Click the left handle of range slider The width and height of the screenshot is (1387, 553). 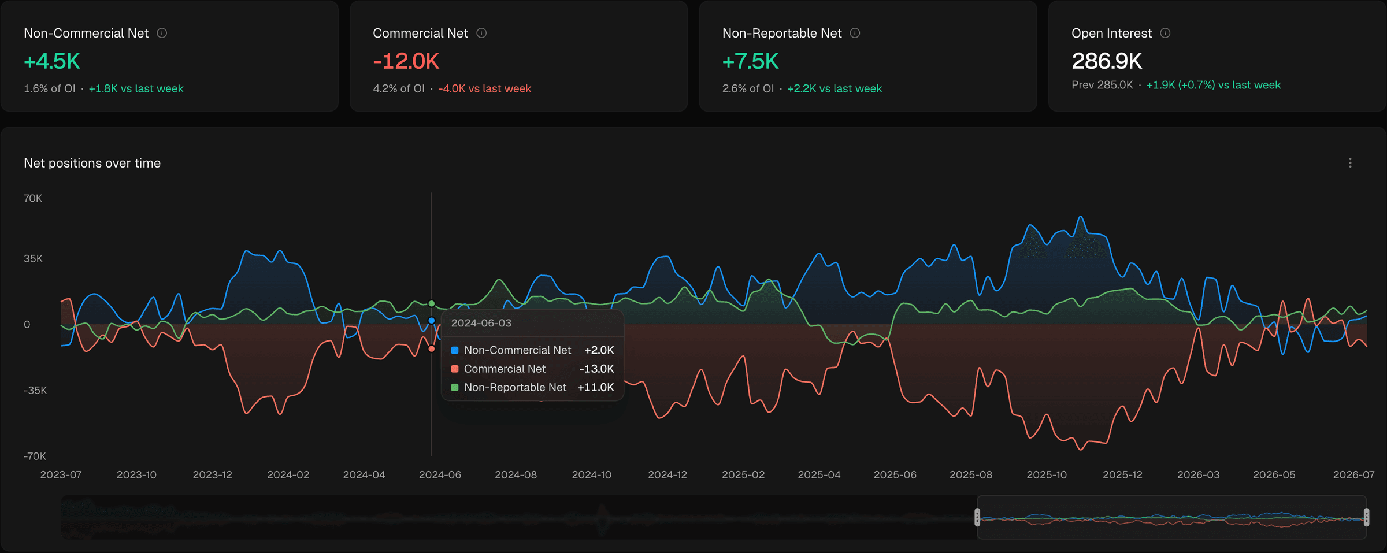(977, 517)
